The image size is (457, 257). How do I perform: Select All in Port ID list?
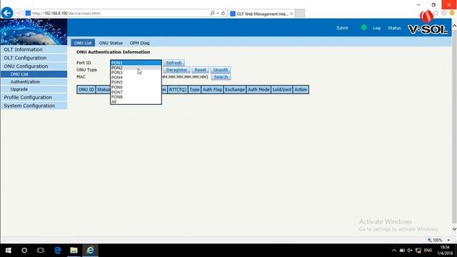click(136, 101)
